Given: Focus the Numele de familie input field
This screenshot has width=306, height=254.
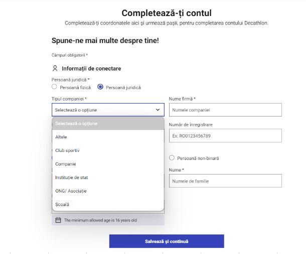Looking at the screenshot, I should [x=225, y=181].
